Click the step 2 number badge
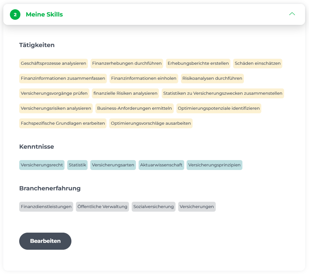The height and width of the screenshot is (274, 309). 15,14
